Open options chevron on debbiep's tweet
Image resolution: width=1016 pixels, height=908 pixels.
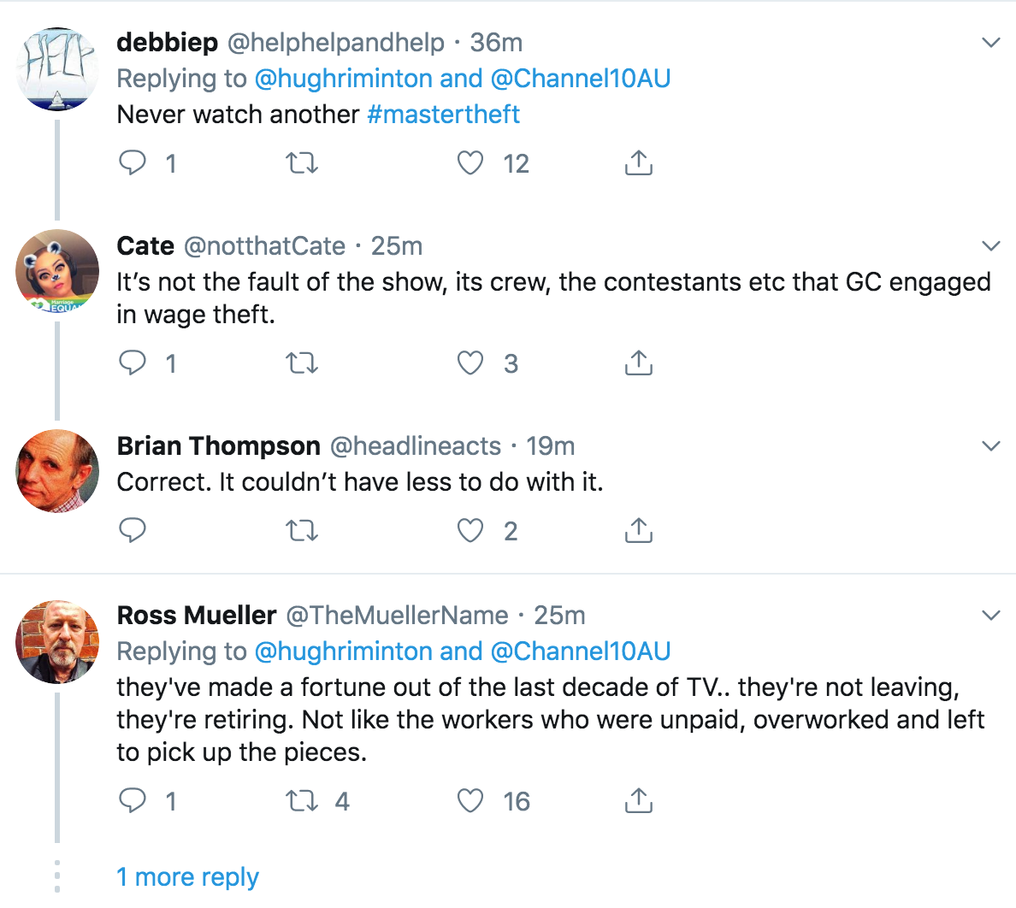991,43
